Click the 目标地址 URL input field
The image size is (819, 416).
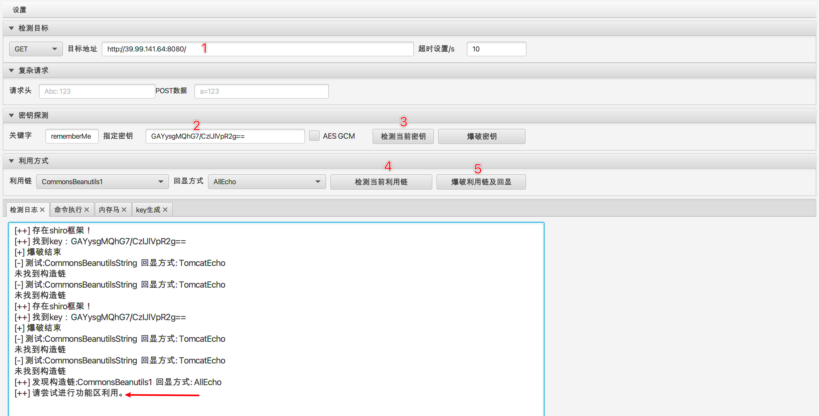[258, 49]
